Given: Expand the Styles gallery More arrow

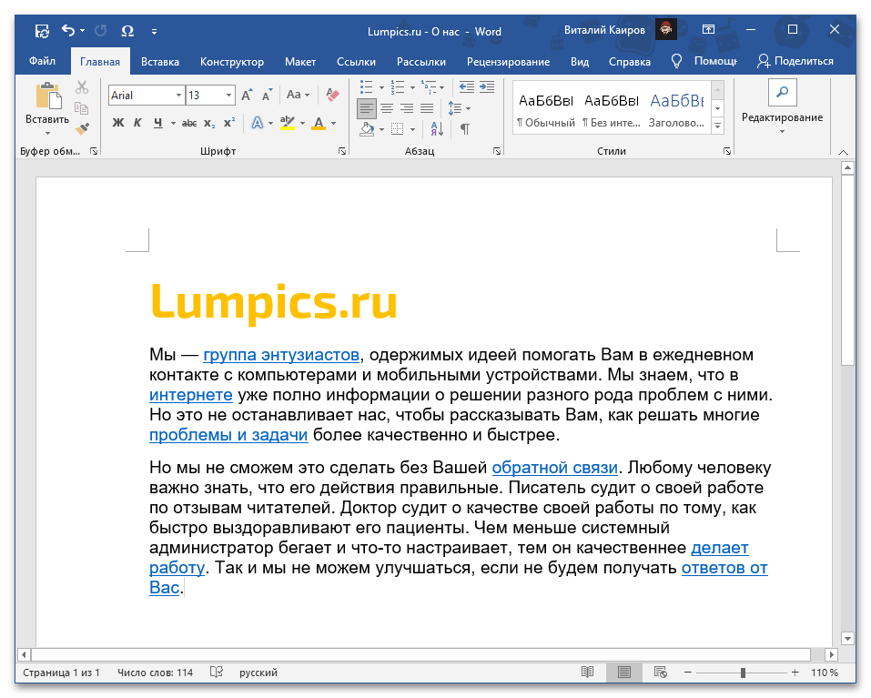Looking at the screenshot, I should [x=718, y=126].
